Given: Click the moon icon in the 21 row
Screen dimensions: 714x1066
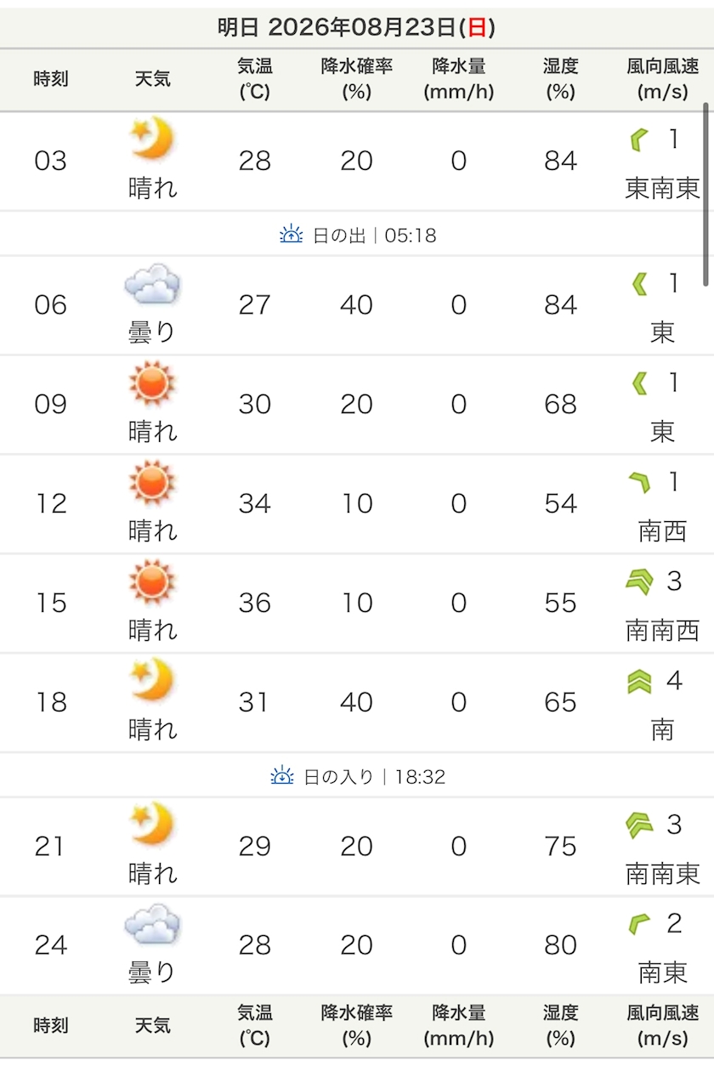Looking at the screenshot, I should (152, 825).
